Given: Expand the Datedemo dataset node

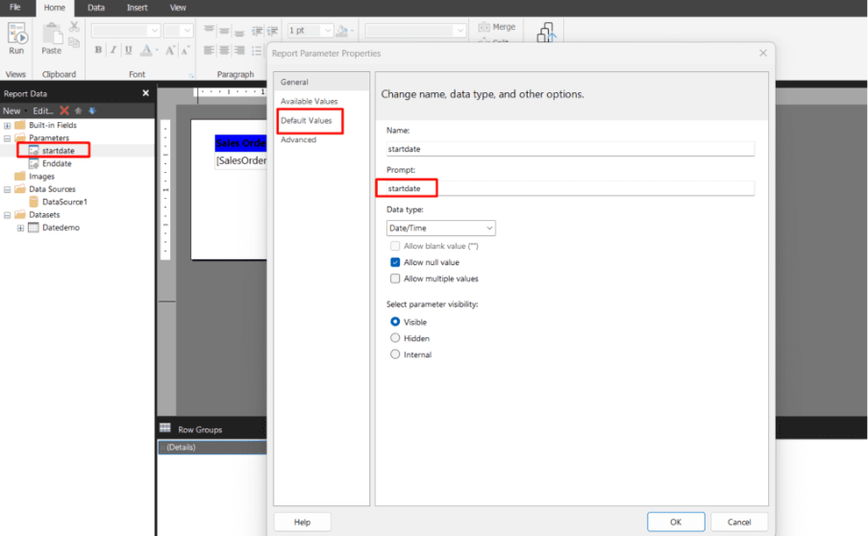Looking at the screenshot, I should coord(20,228).
